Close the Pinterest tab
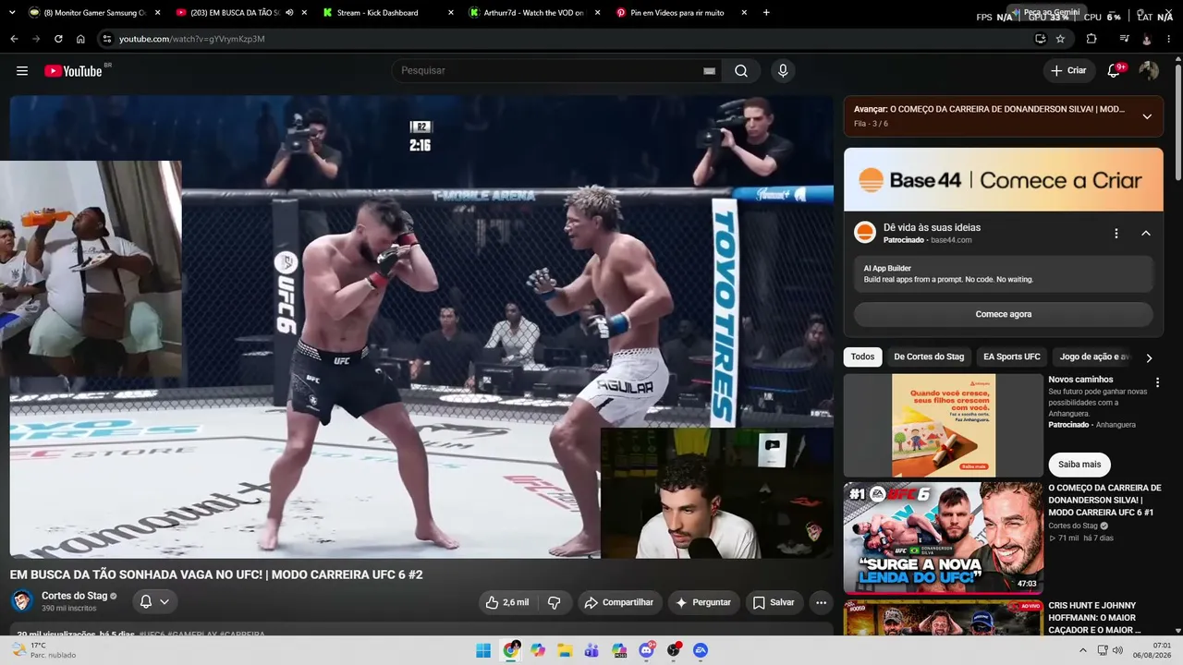This screenshot has height=665, width=1183. pyautogui.click(x=743, y=13)
